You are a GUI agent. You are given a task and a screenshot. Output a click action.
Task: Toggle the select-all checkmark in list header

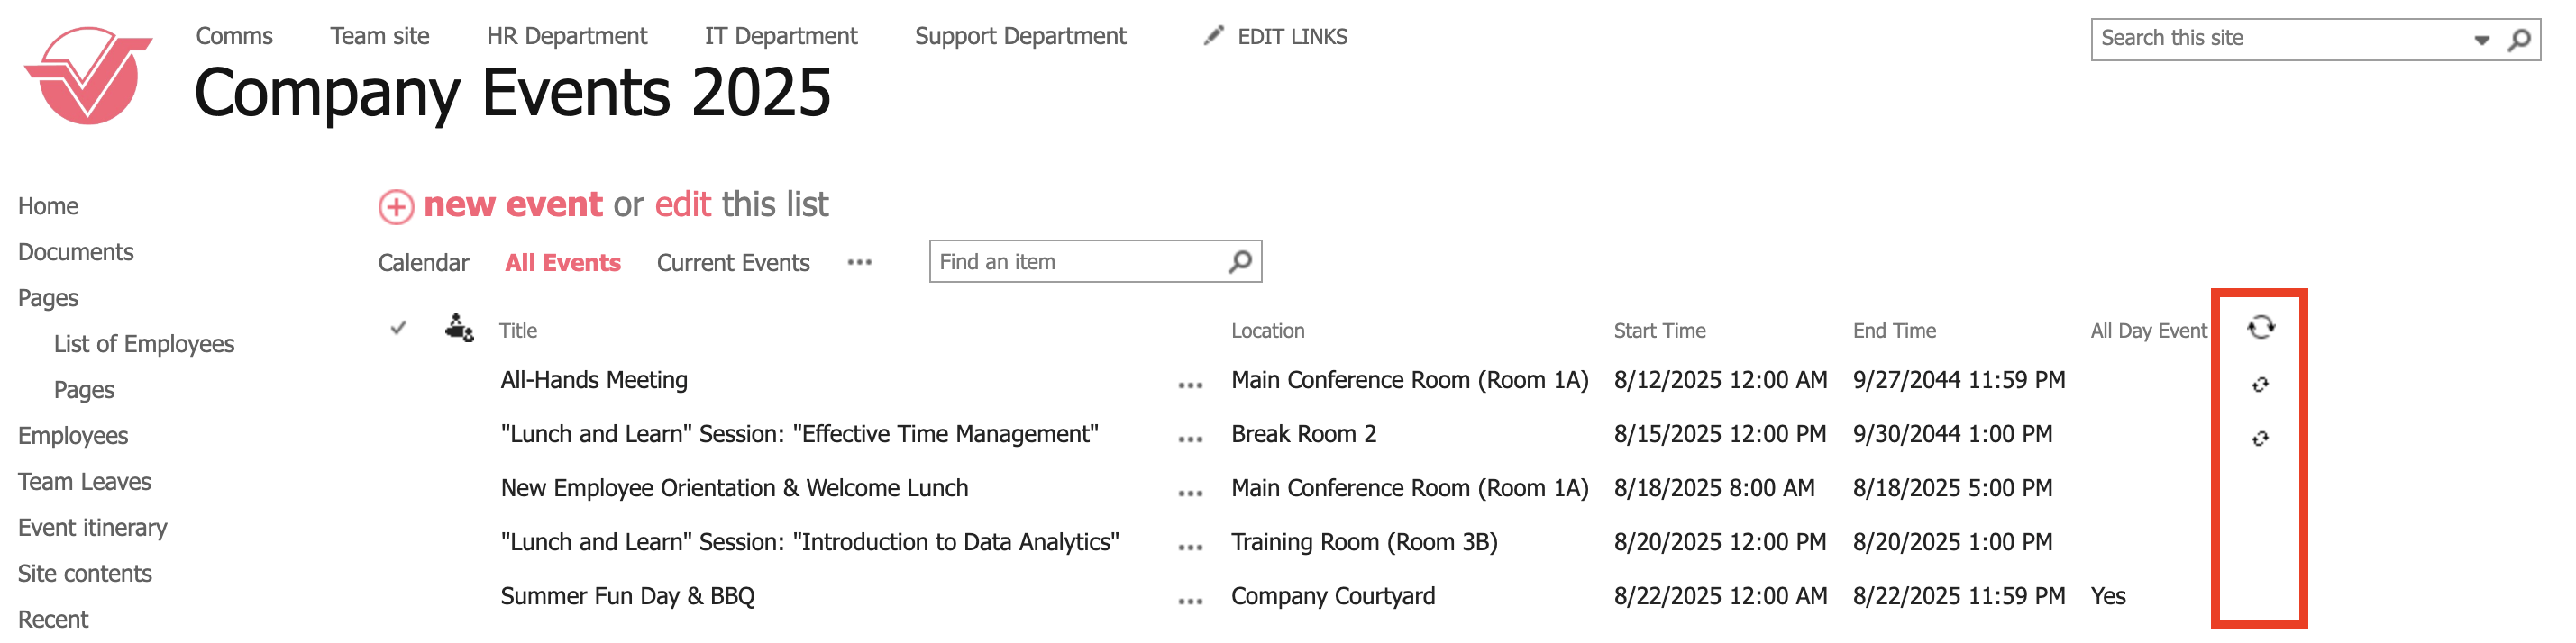pyautogui.click(x=398, y=329)
